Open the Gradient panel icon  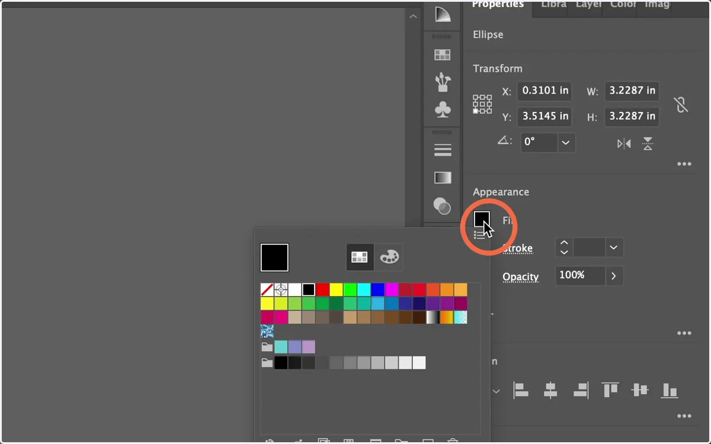[x=443, y=178]
